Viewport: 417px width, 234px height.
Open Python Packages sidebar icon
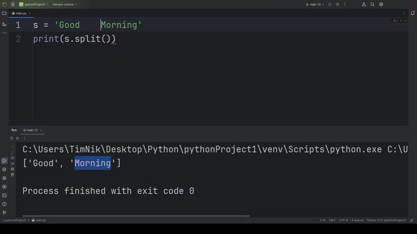5,169
